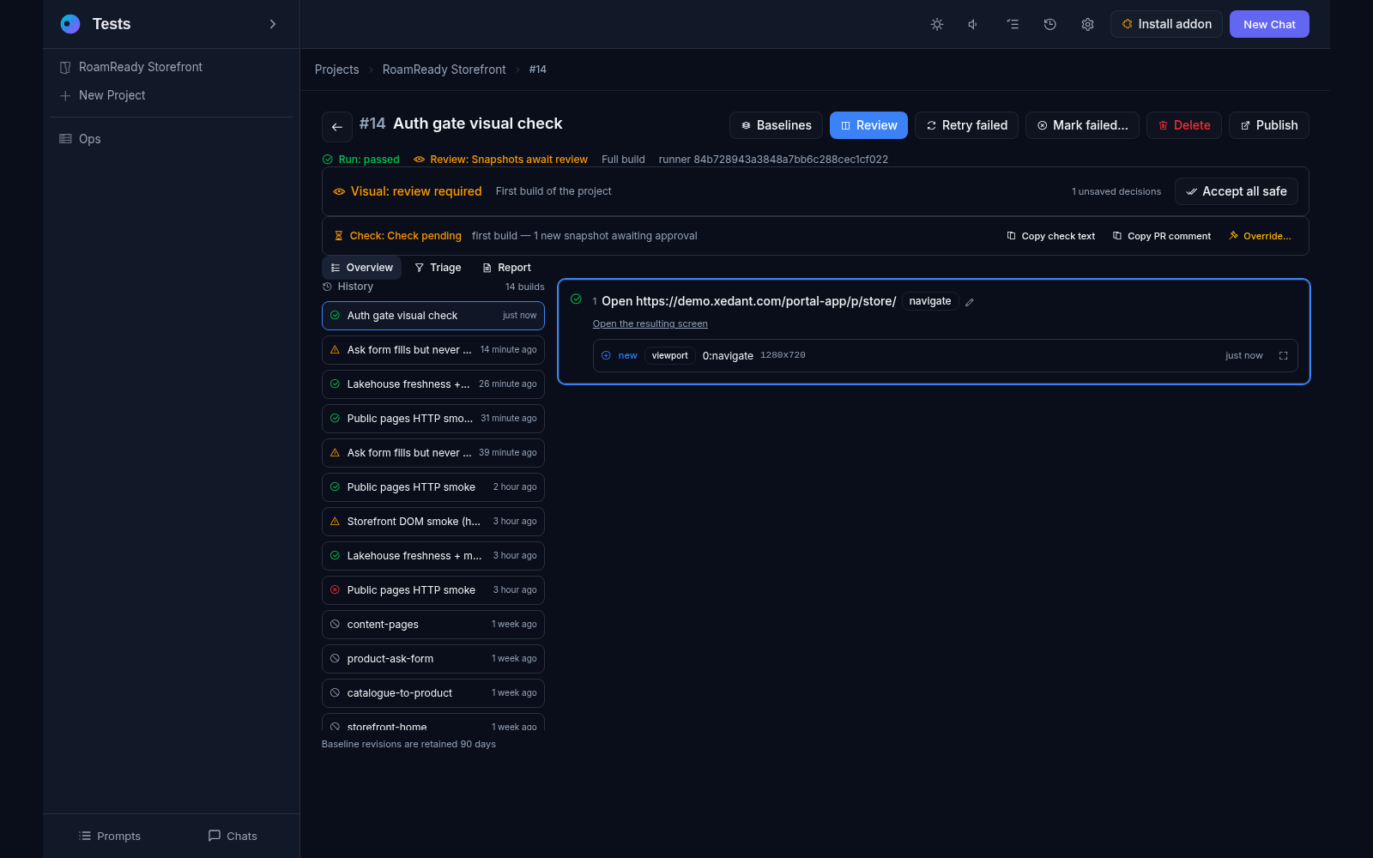Start a New Chat
The height and width of the screenshot is (858, 1373).
click(x=1269, y=24)
